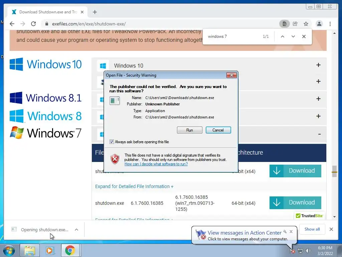Image resolution: width=342 pixels, height=257 pixels.
Task: Select the Windows 8.1 logo image
Action: tap(45, 98)
